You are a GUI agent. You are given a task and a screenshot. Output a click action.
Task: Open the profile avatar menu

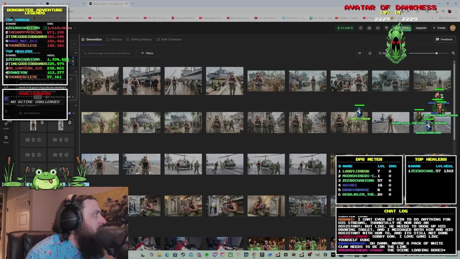(x=453, y=28)
